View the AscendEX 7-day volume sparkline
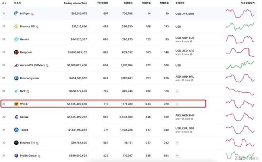This screenshot has width=262, height=162. pyautogui.click(x=240, y=65)
